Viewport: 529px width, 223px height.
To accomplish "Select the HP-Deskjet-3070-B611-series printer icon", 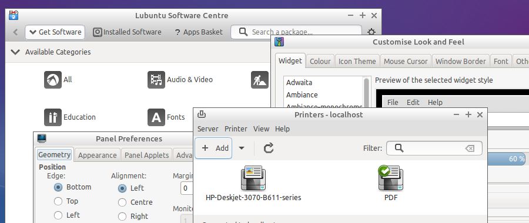I will pos(253,178).
